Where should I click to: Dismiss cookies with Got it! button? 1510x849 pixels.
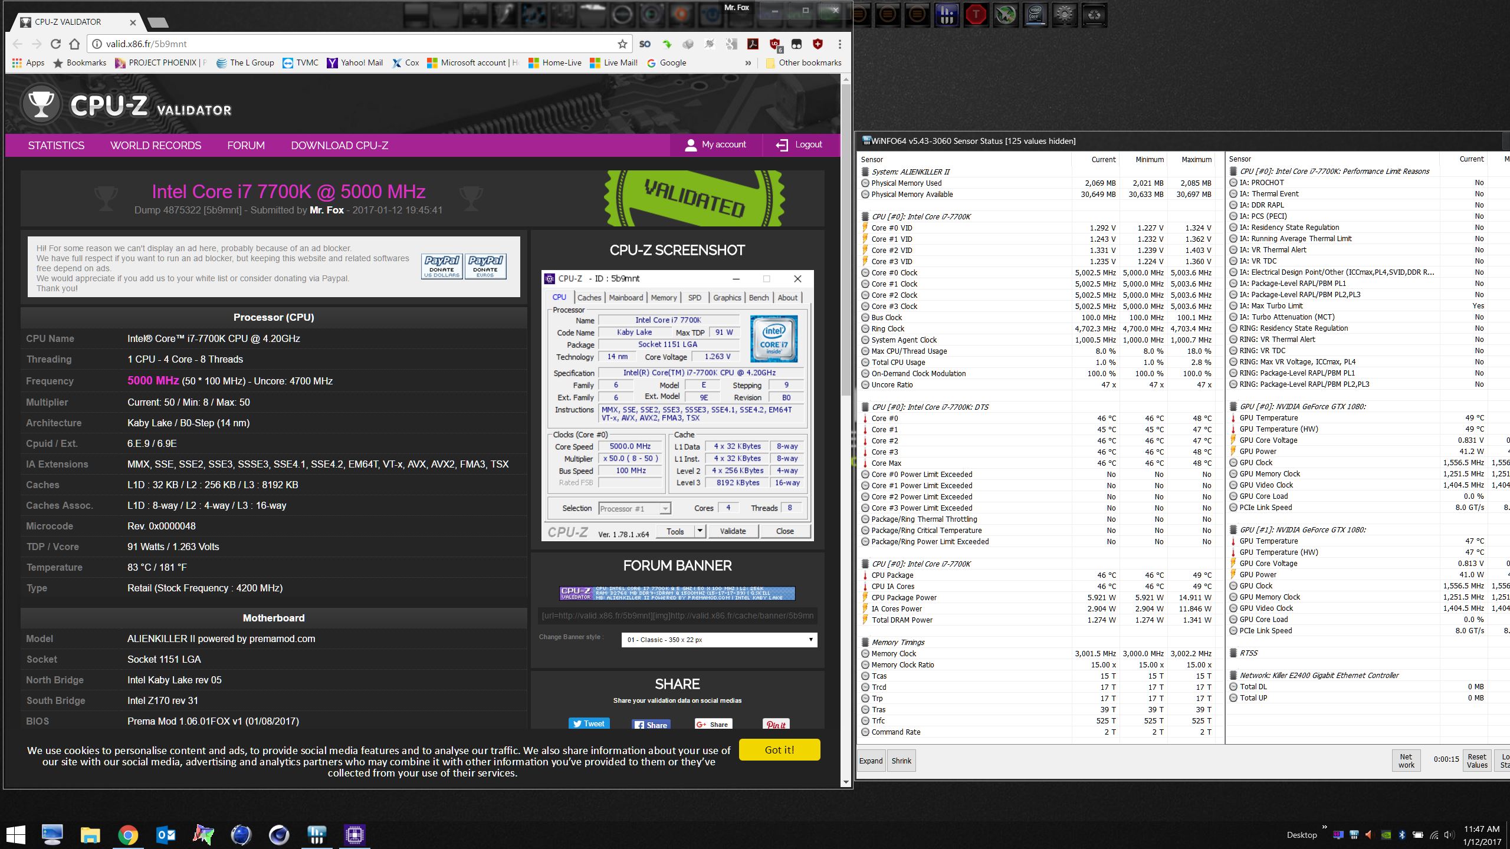click(x=779, y=749)
